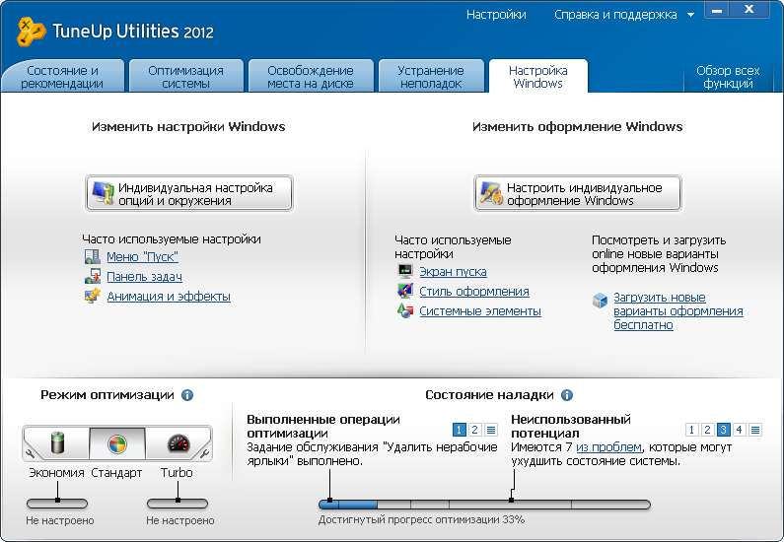This screenshot has width=784, height=542.
Task: Select Стандарт optimization mode
Action: coord(116,443)
